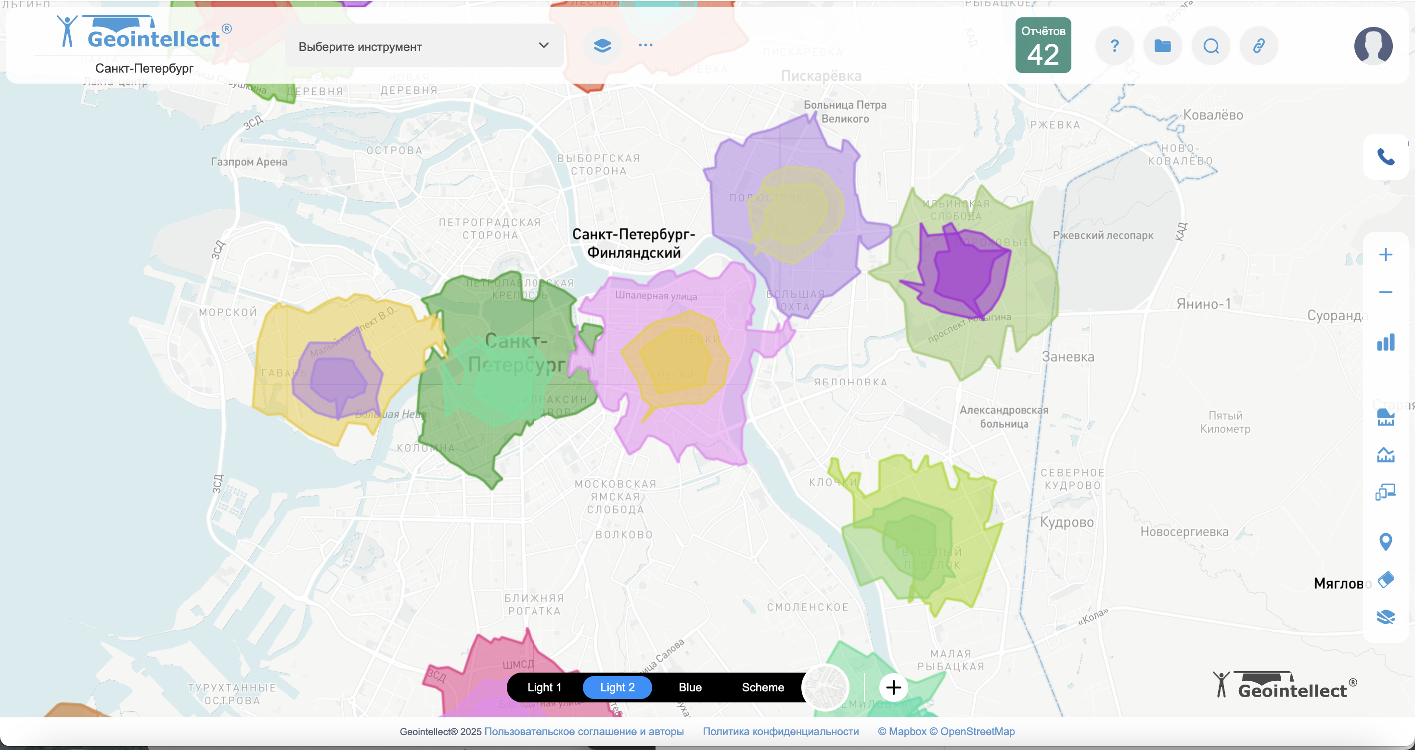
Task: Select the line distance ruler tool
Action: [x=1385, y=454]
